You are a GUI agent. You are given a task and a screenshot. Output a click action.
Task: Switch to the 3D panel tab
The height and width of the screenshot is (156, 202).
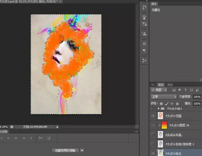[x=153, y=84]
